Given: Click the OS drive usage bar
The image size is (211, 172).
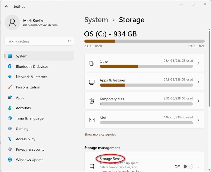Looking at the screenshot, I should (144, 41).
